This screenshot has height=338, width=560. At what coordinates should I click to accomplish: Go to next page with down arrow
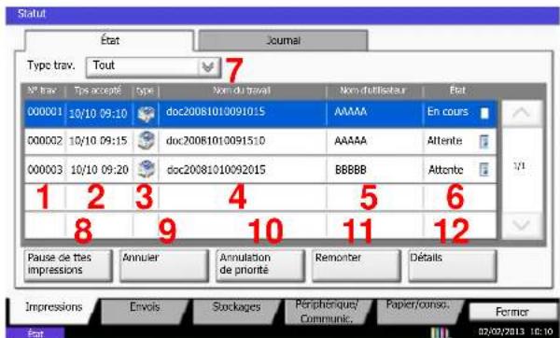pyautogui.click(x=521, y=225)
